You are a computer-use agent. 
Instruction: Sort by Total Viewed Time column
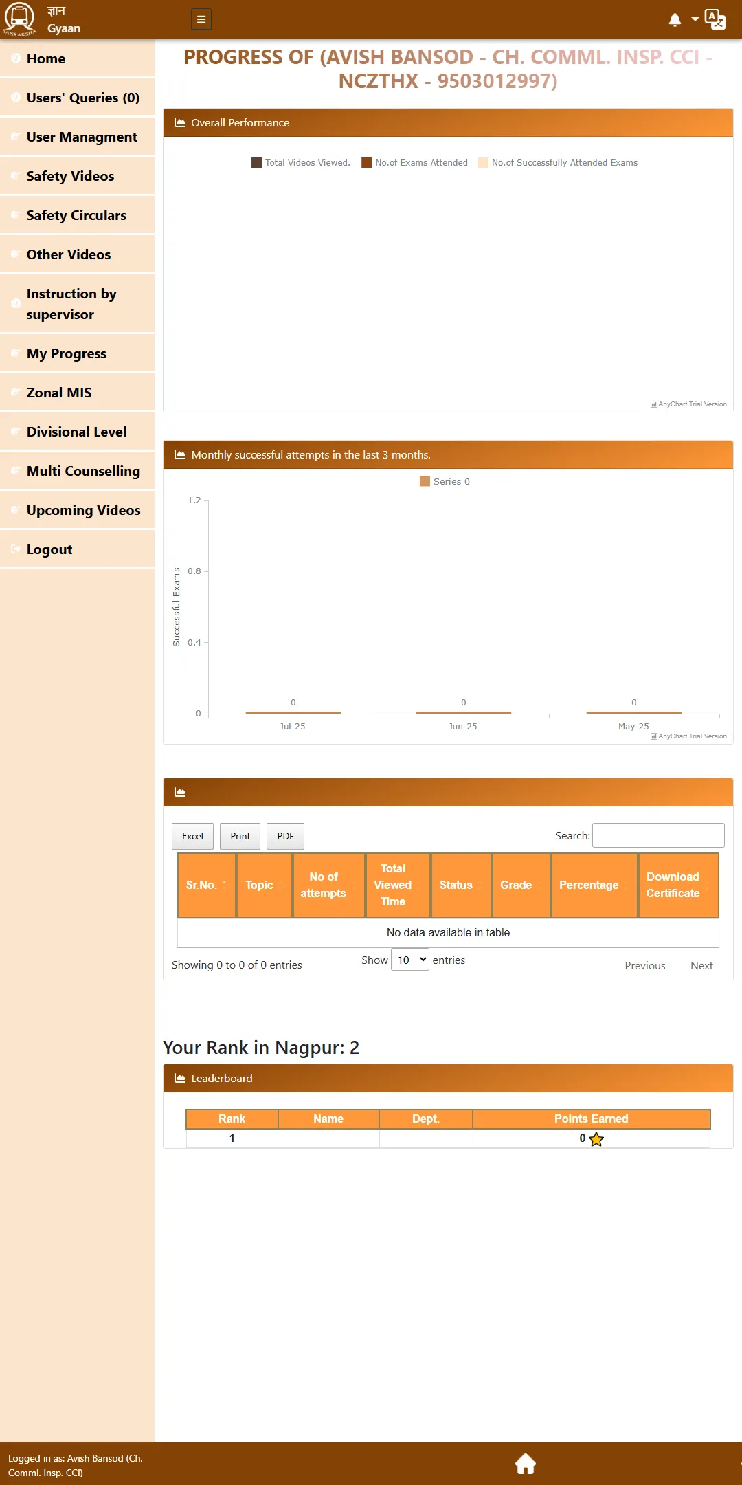[398, 885]
